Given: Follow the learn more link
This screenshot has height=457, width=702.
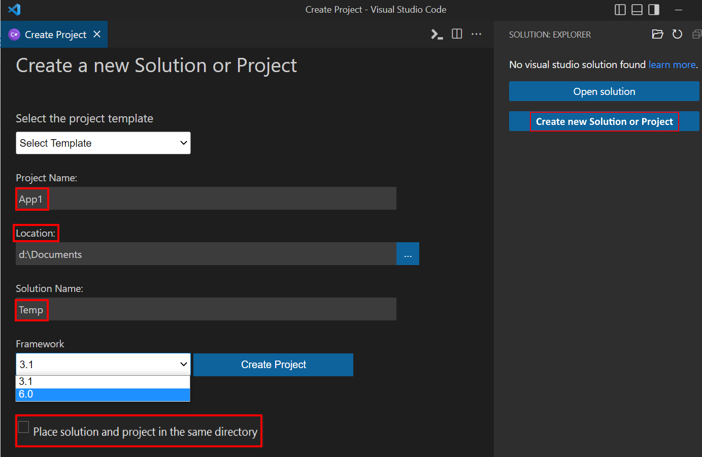Looking at the screenshot, I should click(x=671, y=64).
